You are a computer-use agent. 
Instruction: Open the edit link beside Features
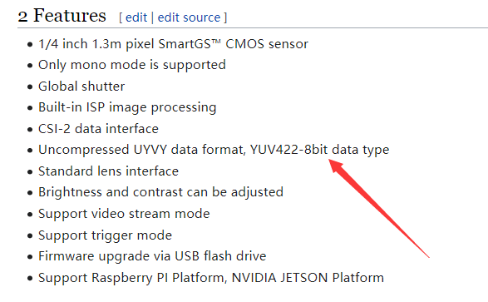click(136, 17)
